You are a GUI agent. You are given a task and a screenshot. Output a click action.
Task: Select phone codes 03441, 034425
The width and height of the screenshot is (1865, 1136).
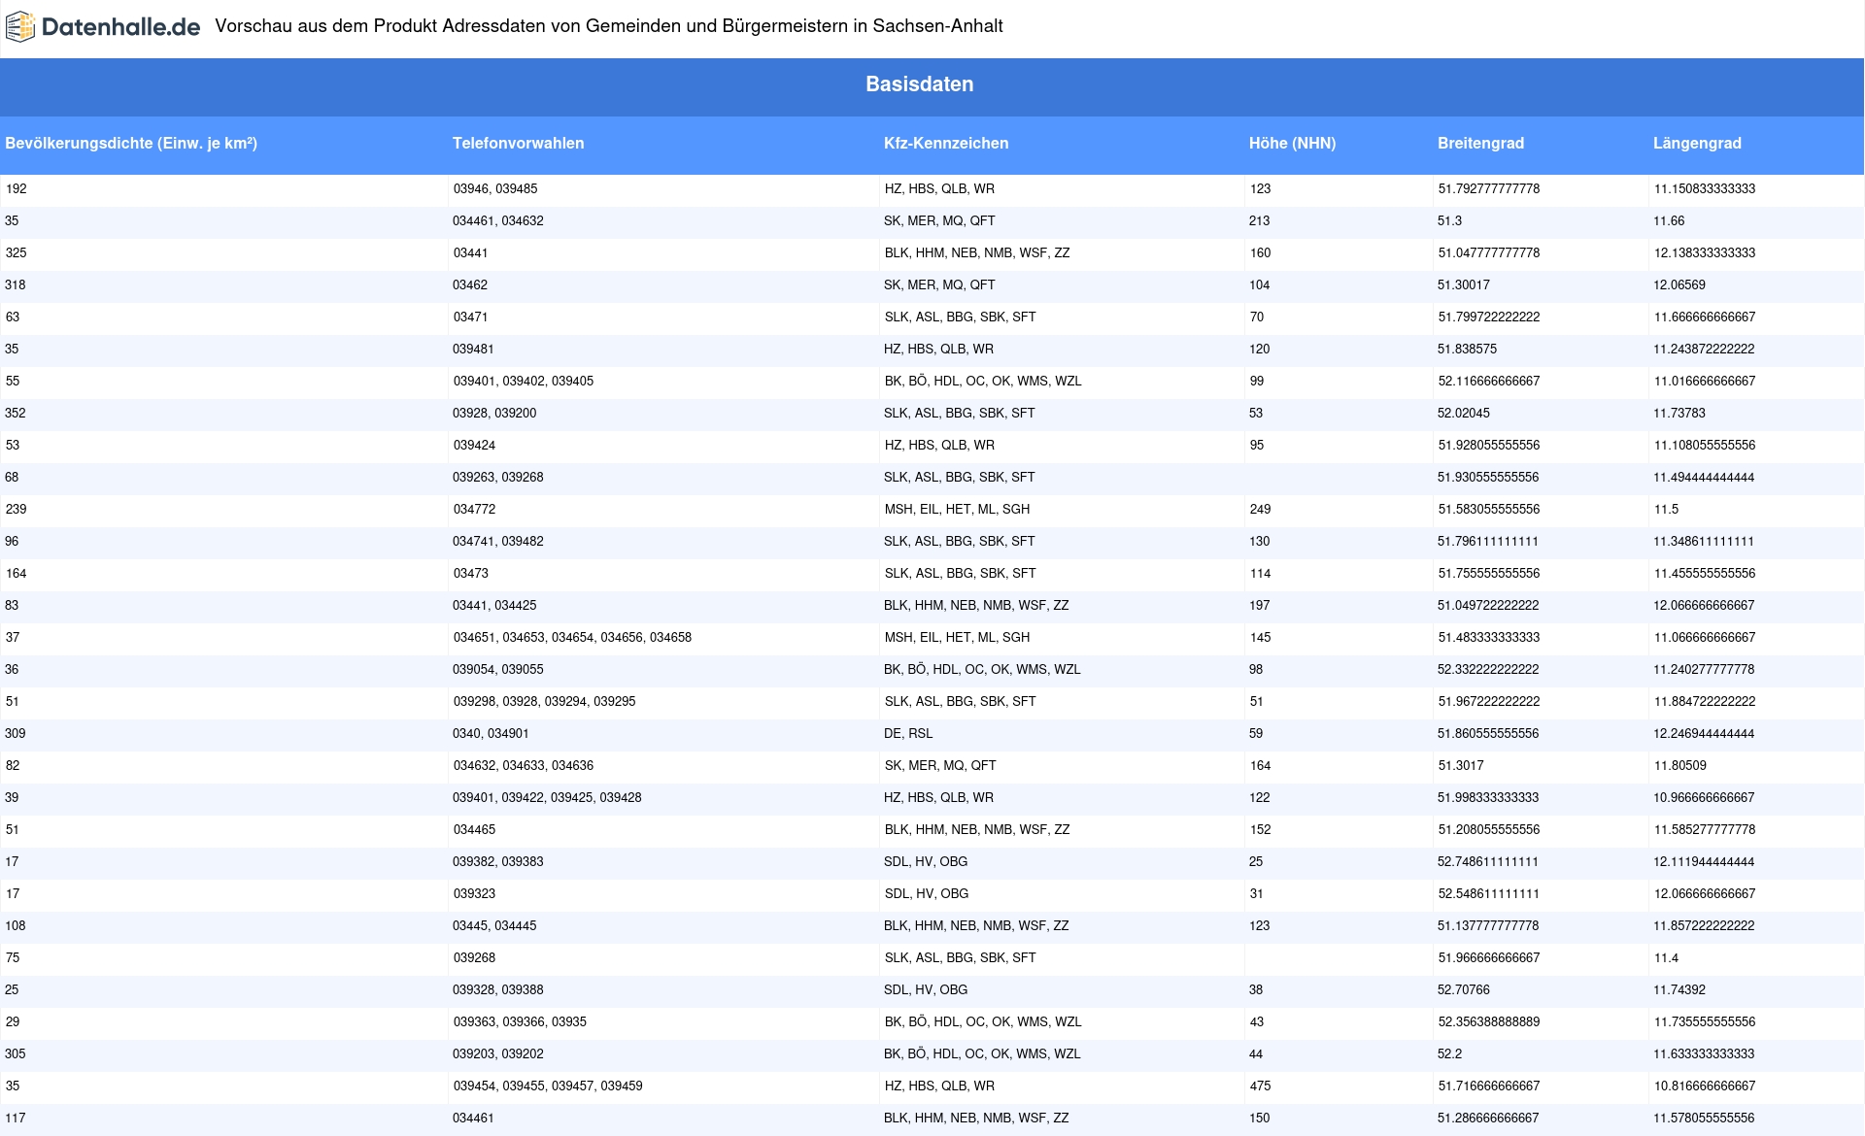[494, 606]
